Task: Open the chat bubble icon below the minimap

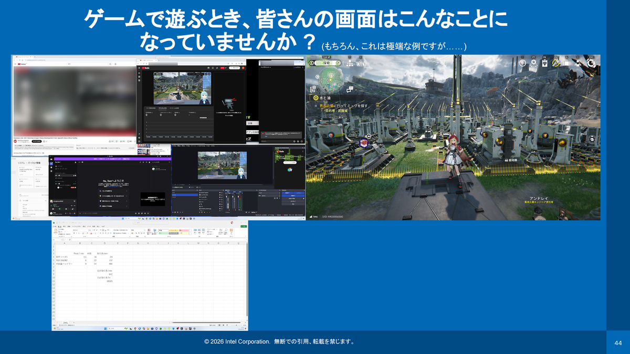Action: click(350, 89)
